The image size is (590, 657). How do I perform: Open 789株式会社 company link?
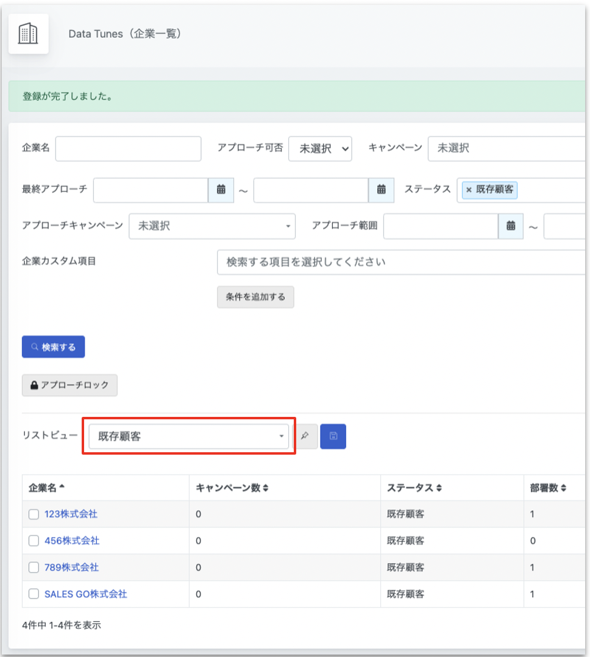click(x=72, y=567)
